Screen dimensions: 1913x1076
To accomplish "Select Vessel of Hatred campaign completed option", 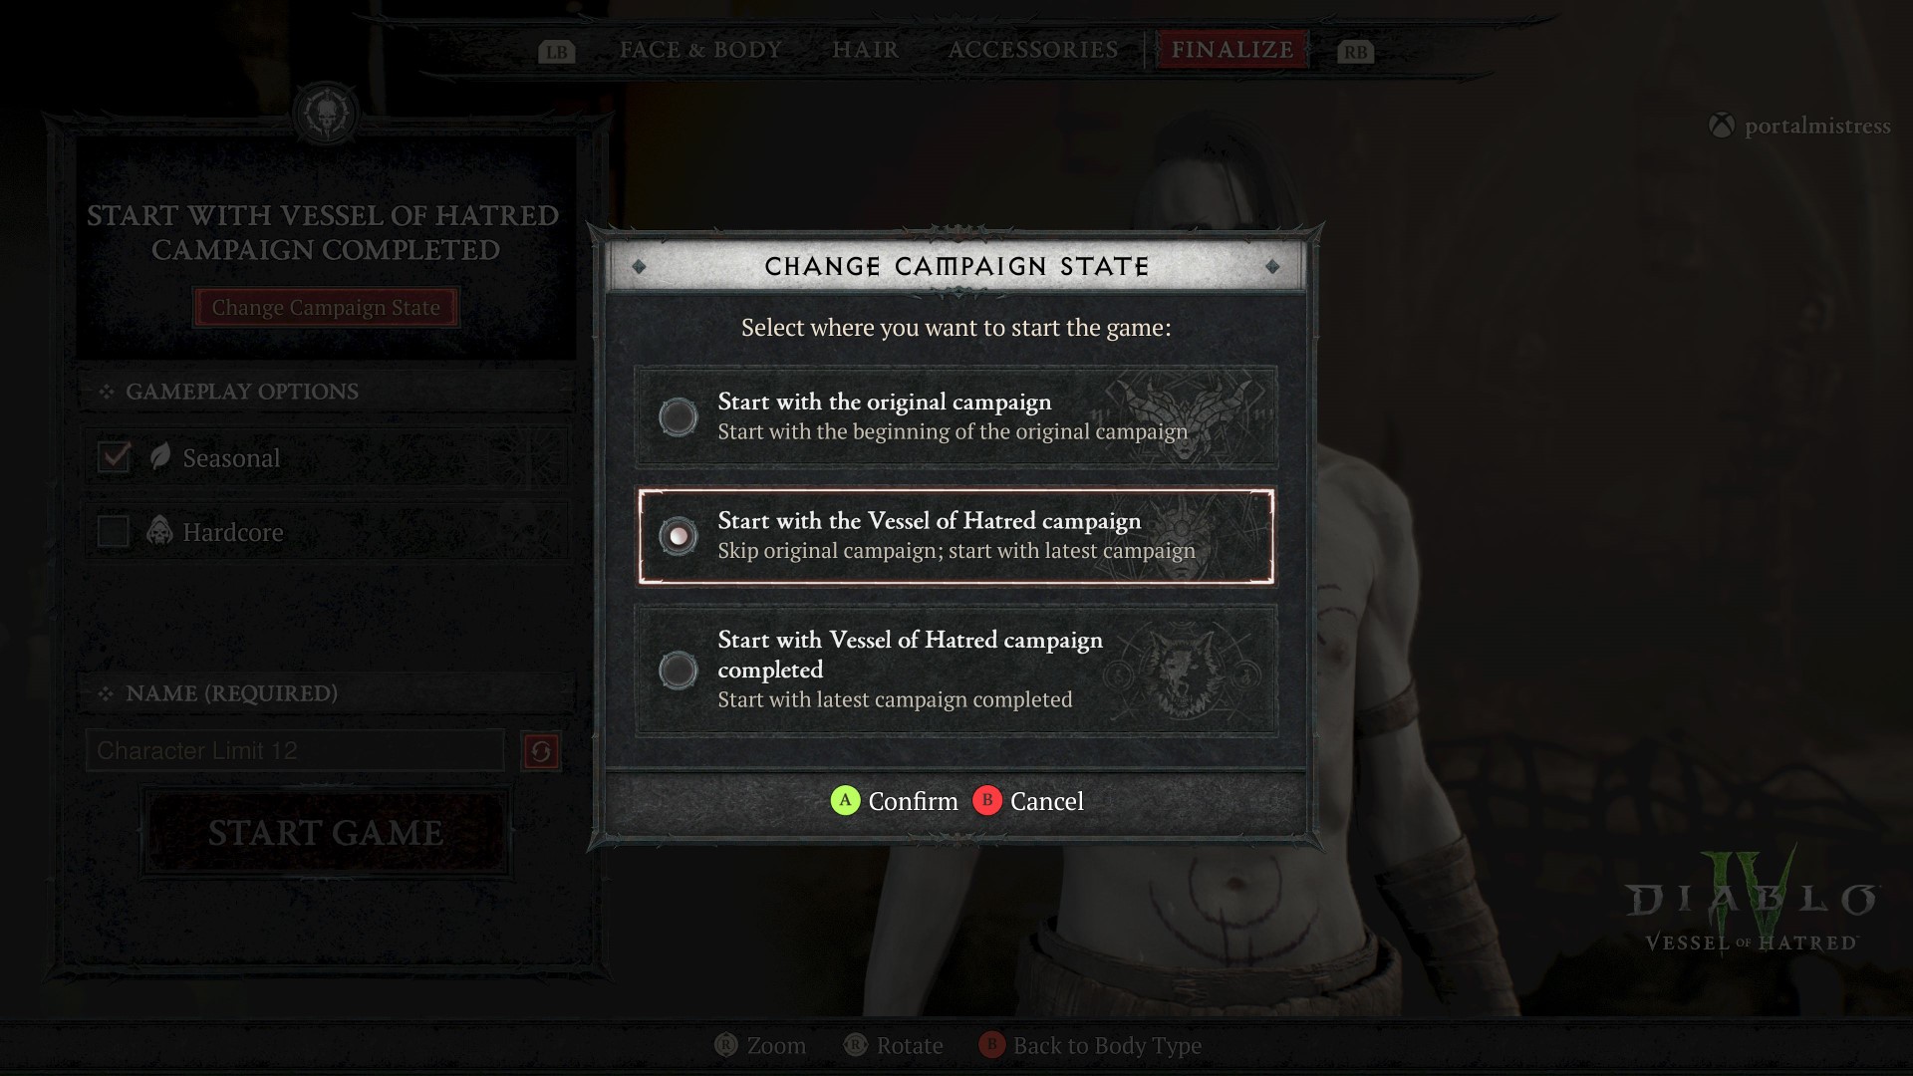I will point(677,671).
